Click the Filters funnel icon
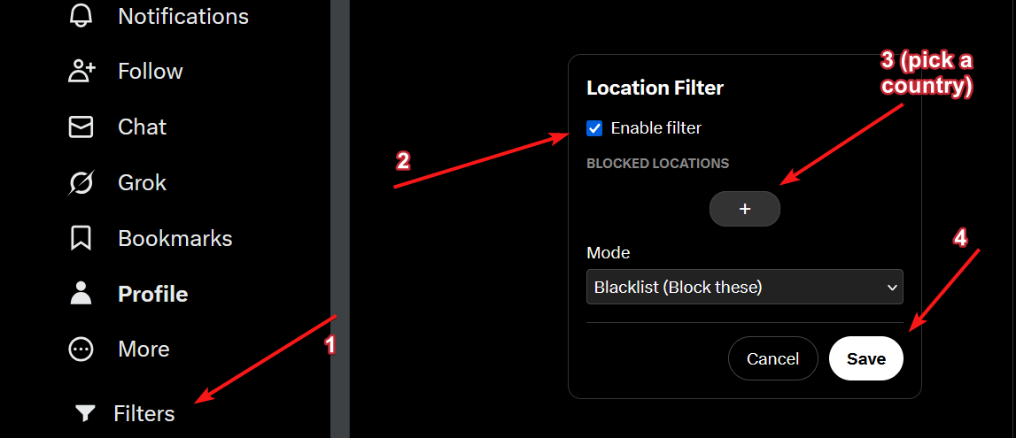Screen dimensions: 1016x438 (85, 413)
